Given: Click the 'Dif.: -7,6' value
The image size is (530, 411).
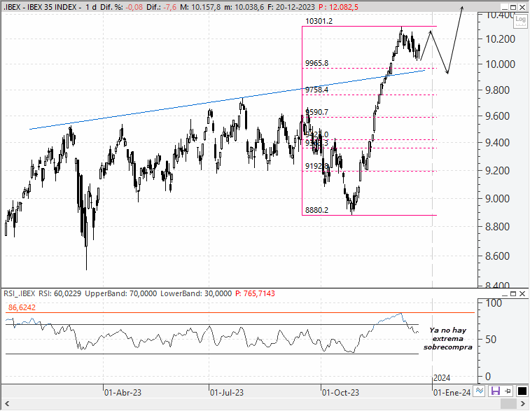Looking at the screenshot, I should (x=161, y=7).
